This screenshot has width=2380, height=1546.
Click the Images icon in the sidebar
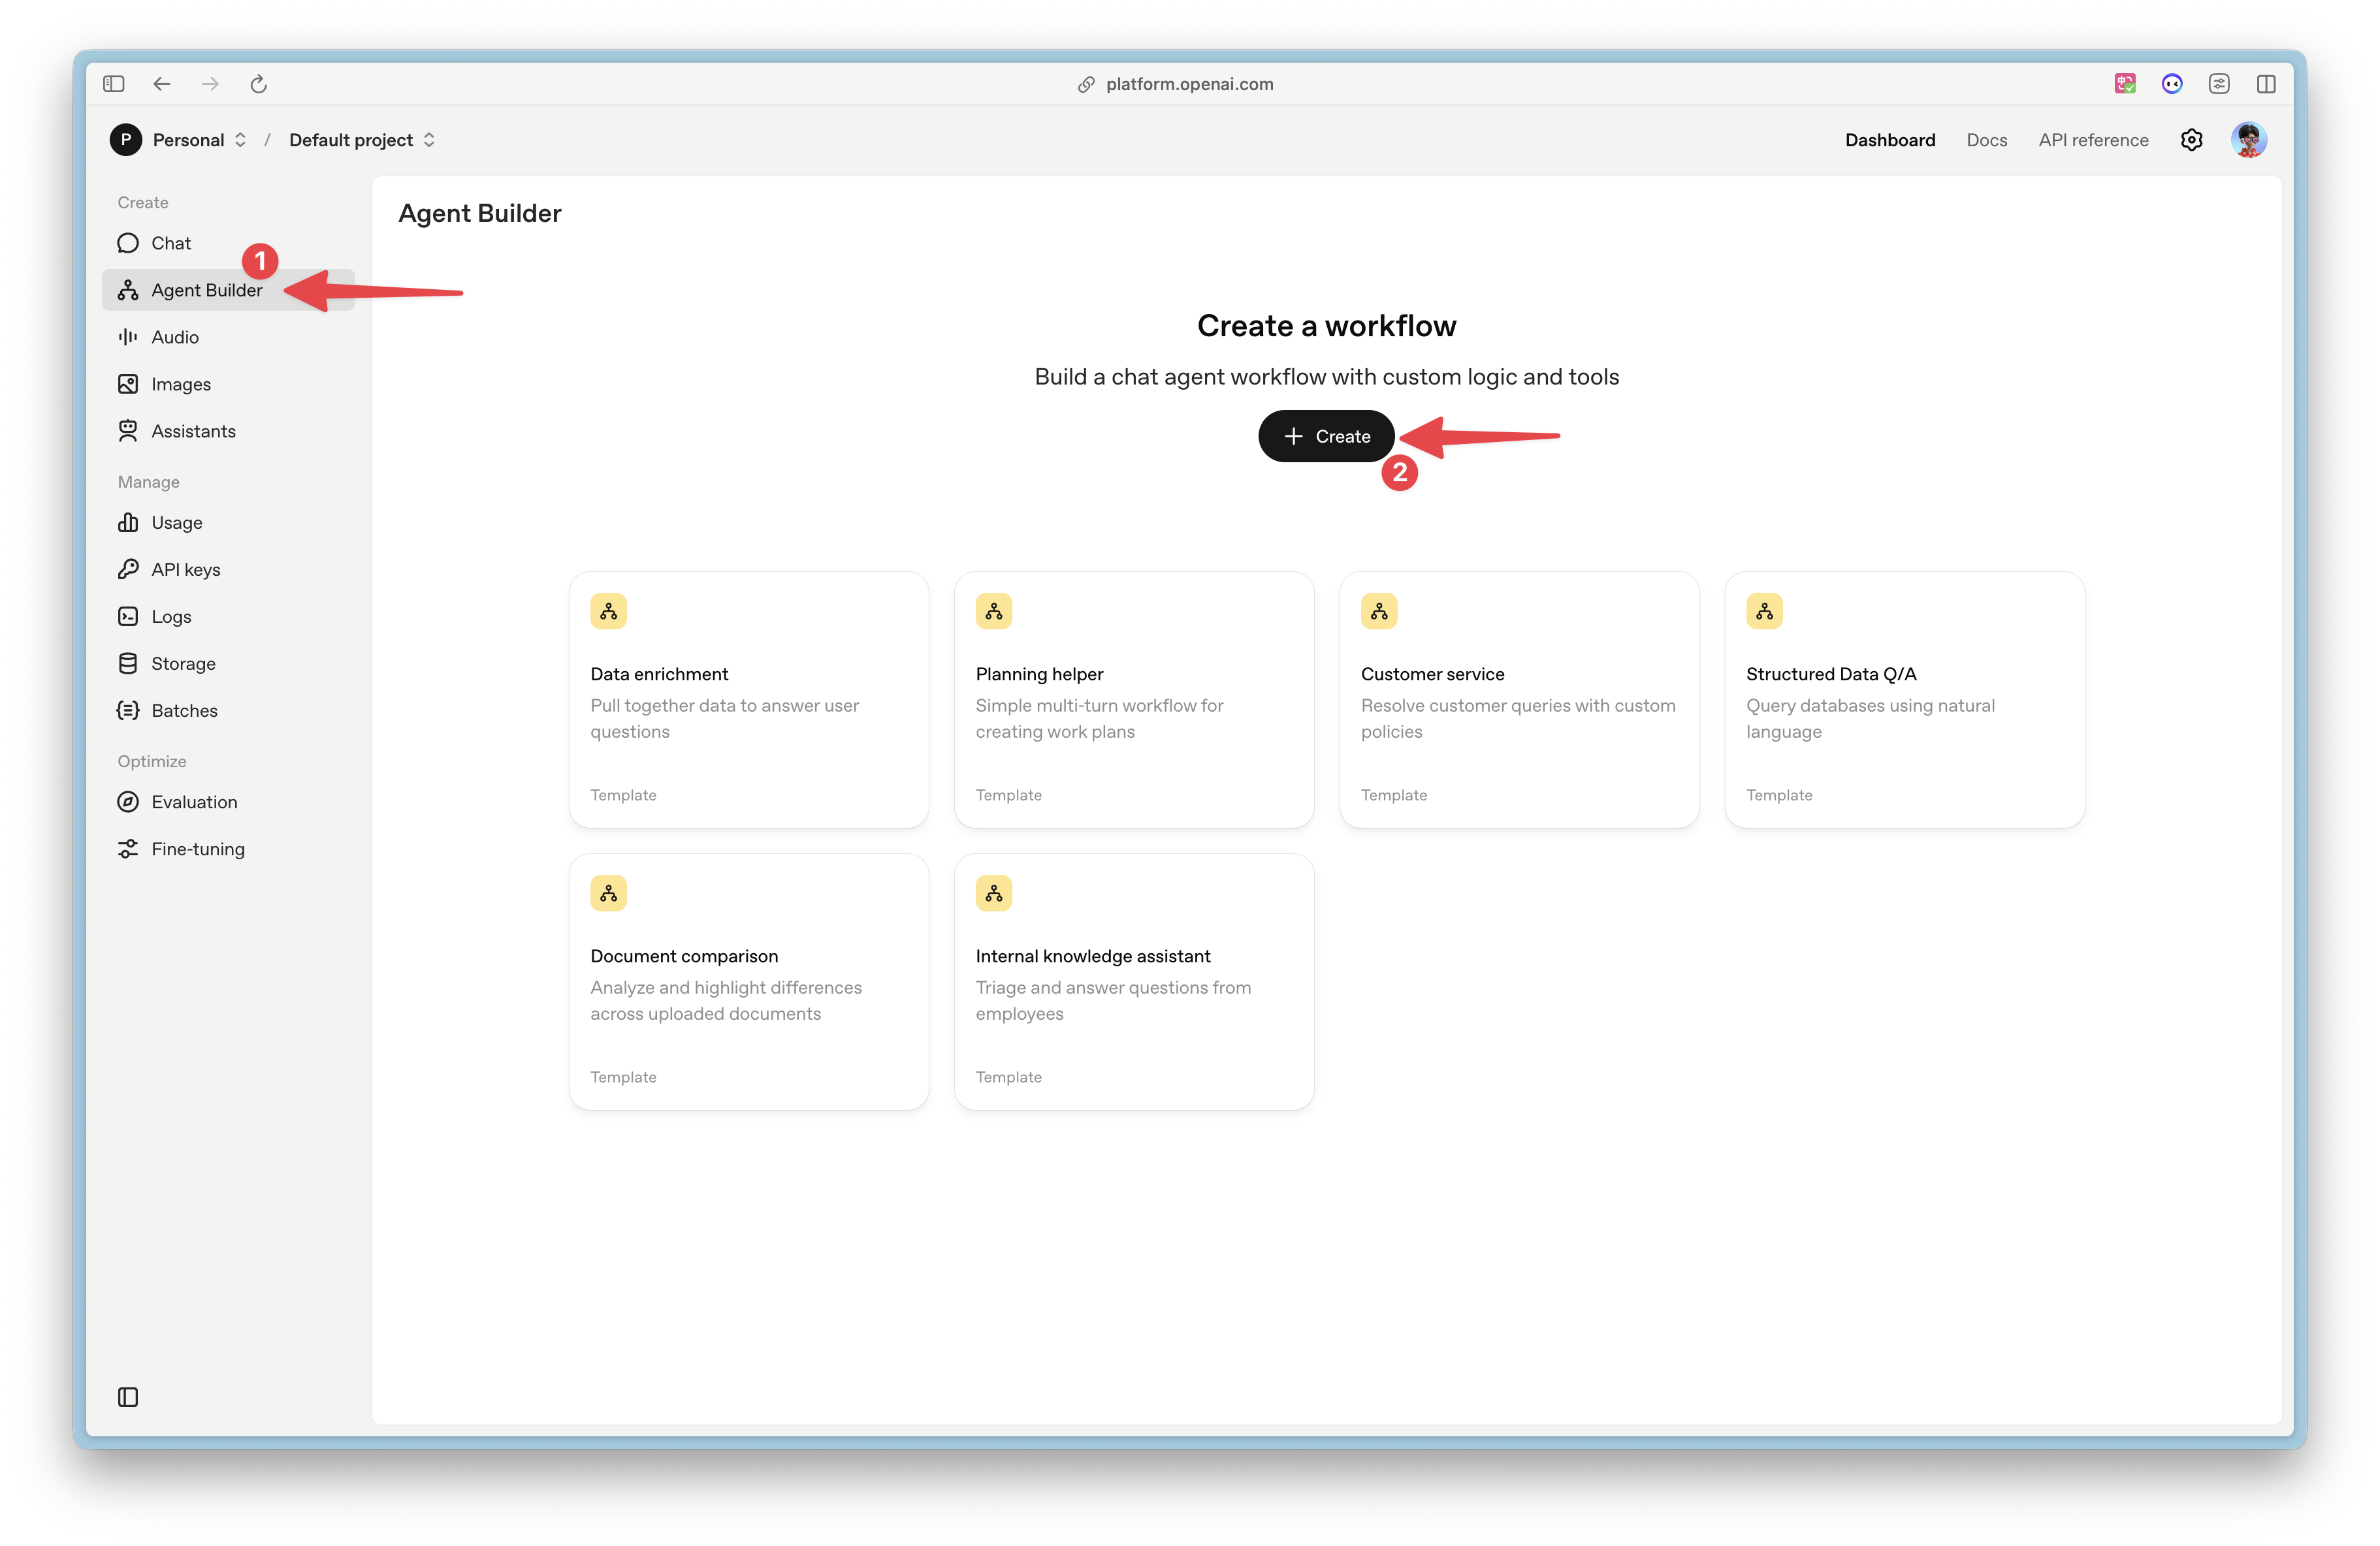(x=128, y=384)
